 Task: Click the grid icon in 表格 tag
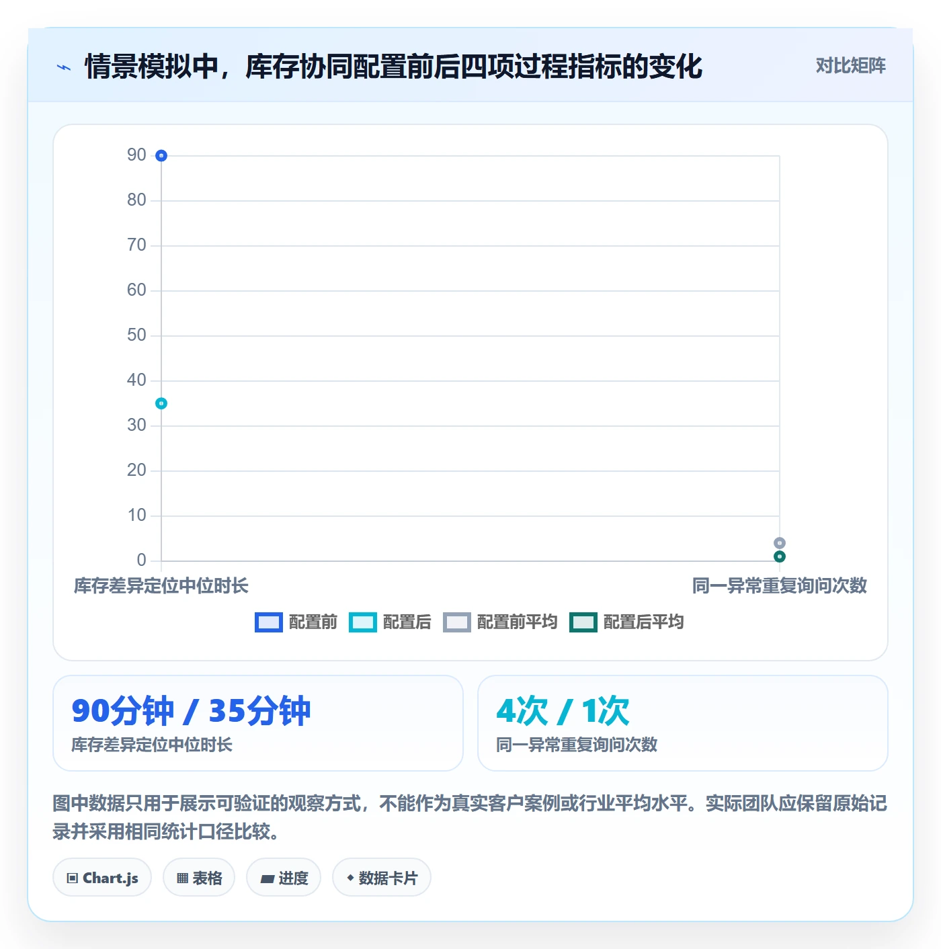pyautogui.click(x=182, y=878)
